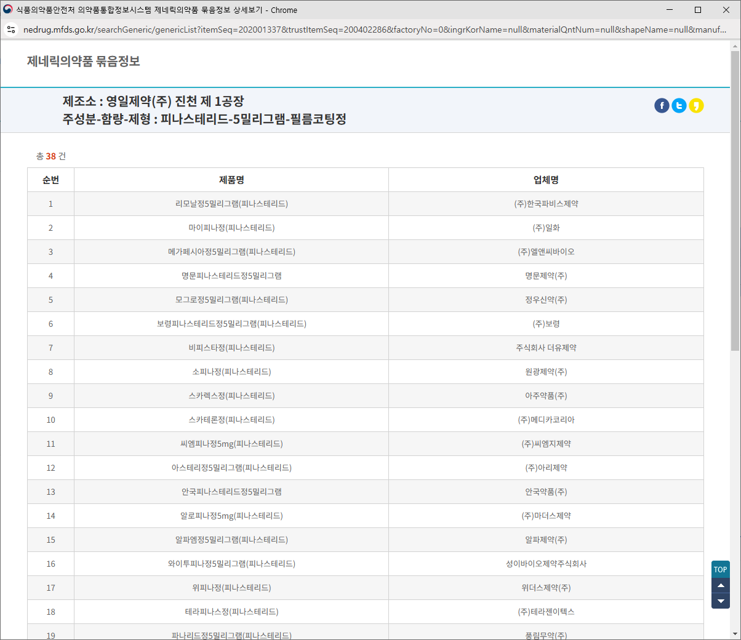Click company name (주)씨엠지제약
Viewport: 741px width, 640px height.
(546, 444)
